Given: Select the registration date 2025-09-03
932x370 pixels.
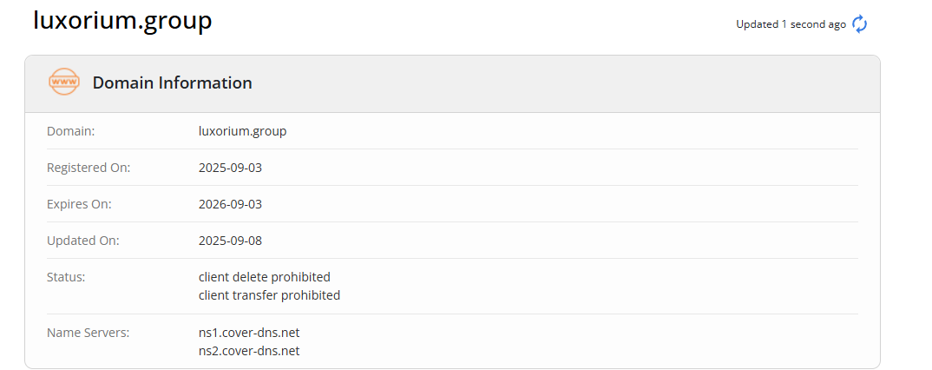Looking at the screenshot, I should pos(230,168).
